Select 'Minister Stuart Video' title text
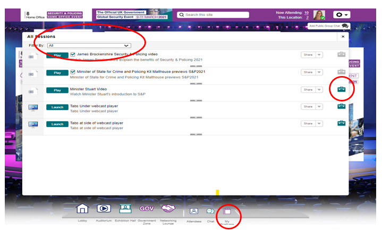Viewport: 382px width, 230px height. click(88, 89)
